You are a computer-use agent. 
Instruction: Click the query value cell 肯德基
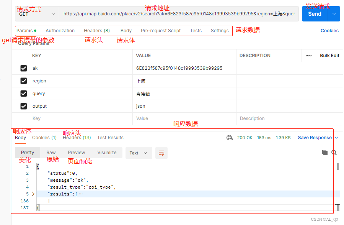[184, 94]
